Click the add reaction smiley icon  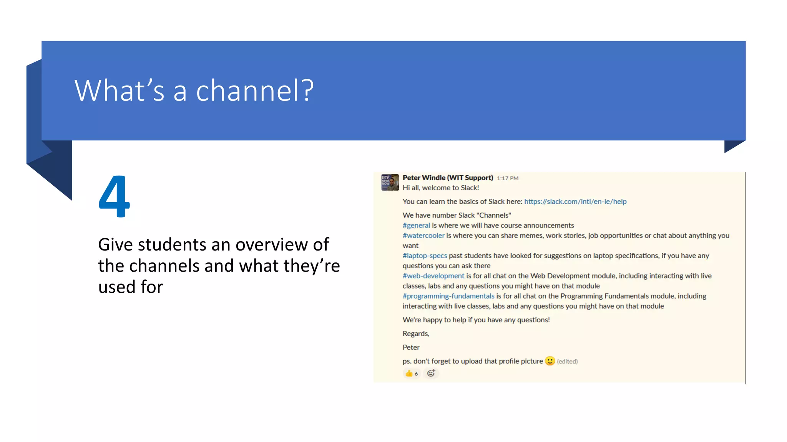click(x=431, y=373)
